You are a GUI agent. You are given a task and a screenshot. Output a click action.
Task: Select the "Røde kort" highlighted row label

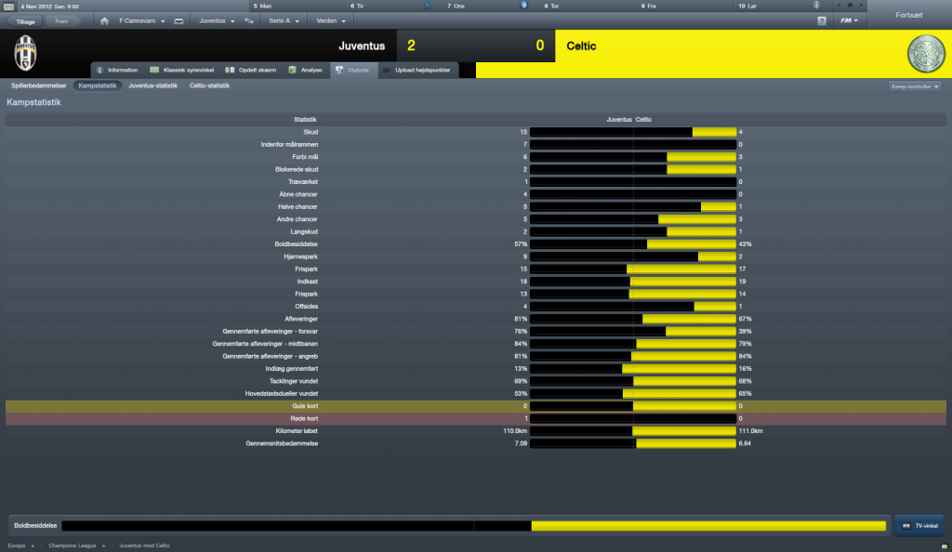pos(304,418)
